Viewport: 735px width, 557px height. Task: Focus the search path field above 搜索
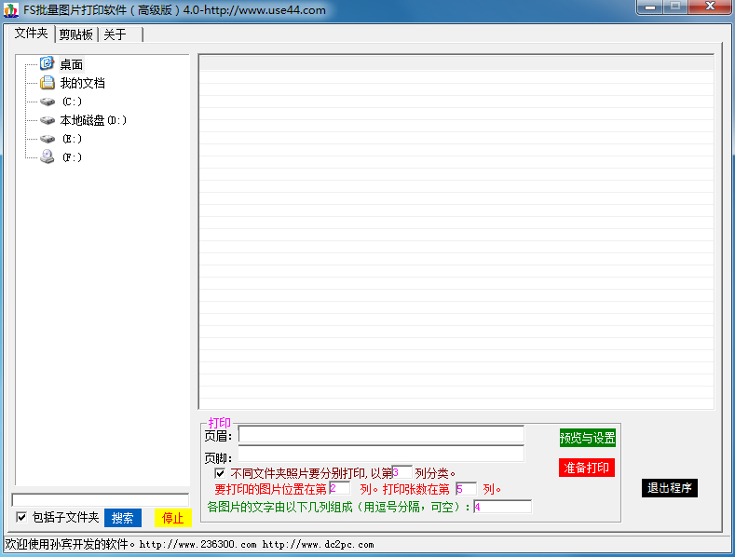click(x=101, y=499)
